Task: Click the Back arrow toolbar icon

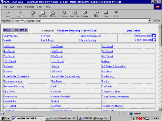Action: (x=7, y=13)
